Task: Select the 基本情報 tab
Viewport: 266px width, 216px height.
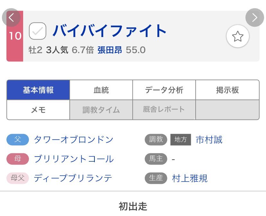Action: click(38, 90)
